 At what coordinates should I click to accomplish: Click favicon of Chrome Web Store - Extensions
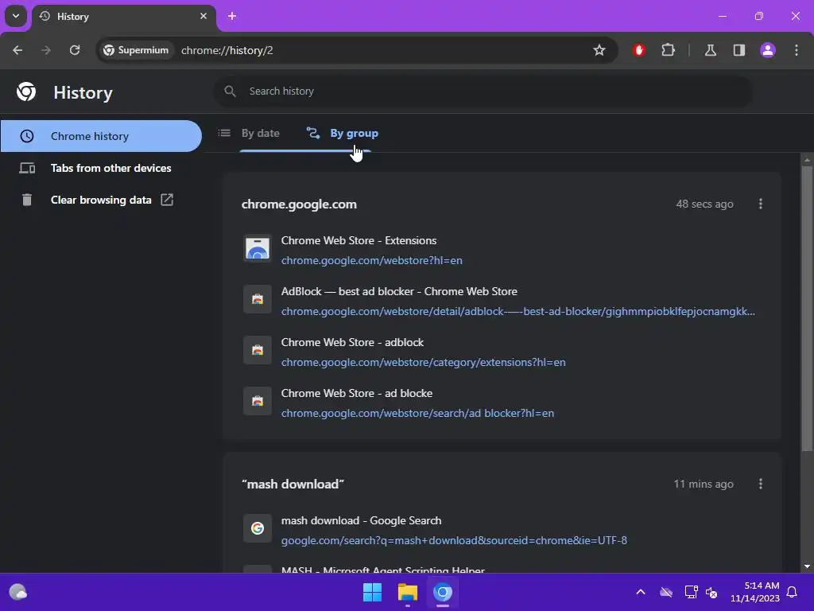click(x=258, y=248)
